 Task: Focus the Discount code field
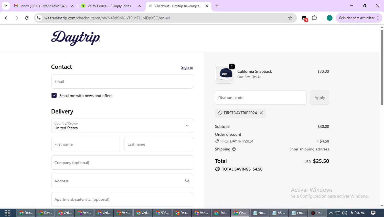[x=261, y=98]
